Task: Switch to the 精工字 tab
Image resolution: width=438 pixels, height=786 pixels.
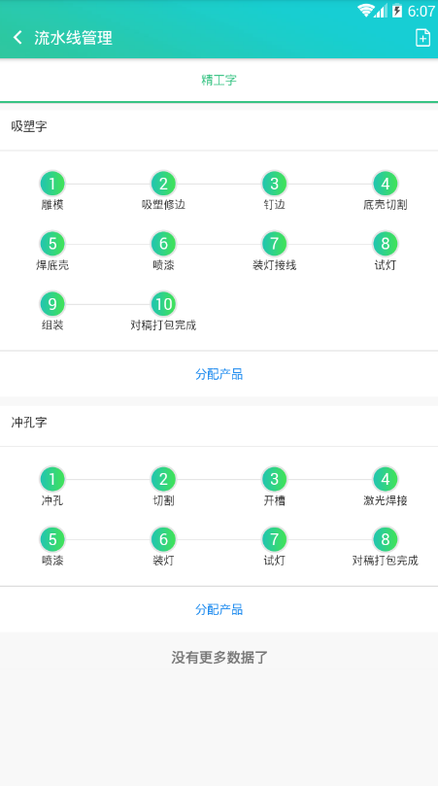Action: pos(219,81)
